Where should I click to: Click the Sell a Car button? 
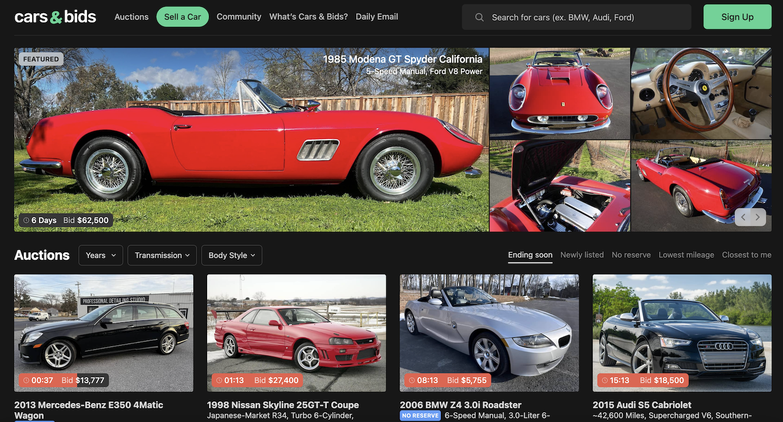pos(183,17)
